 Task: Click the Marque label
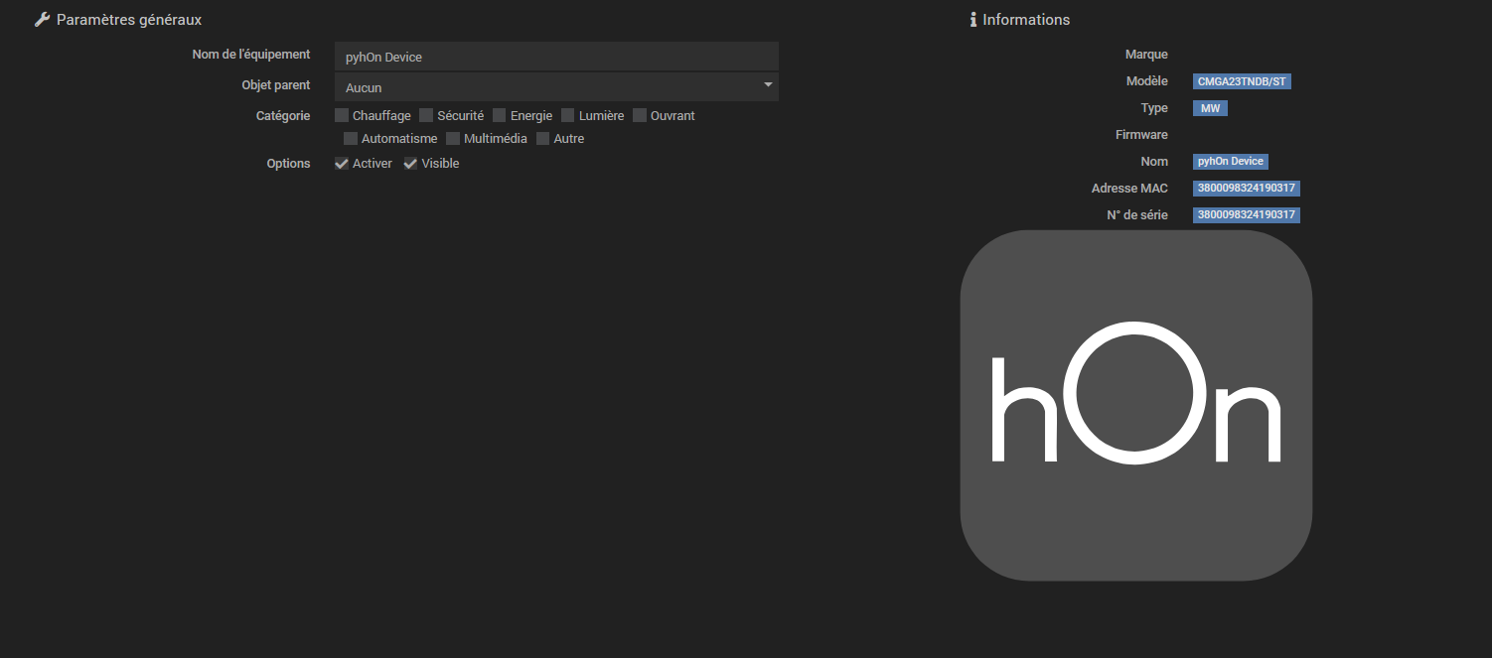point(1146,55)
